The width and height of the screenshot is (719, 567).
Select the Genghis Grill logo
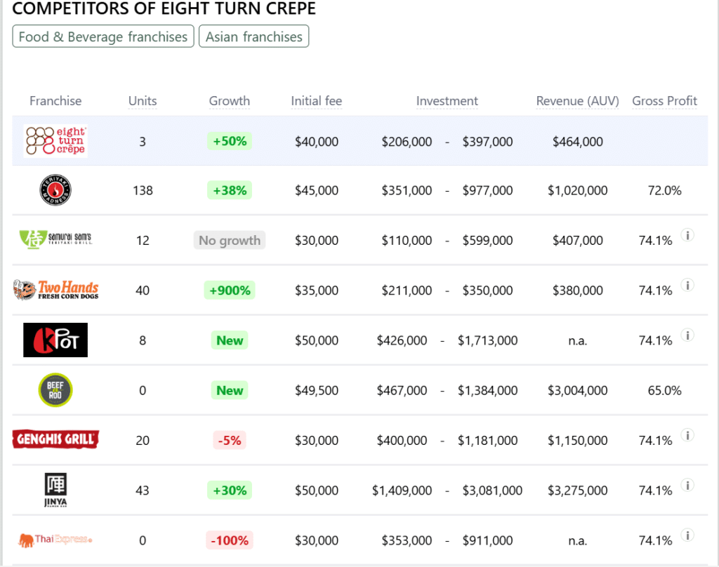click(55, 439)
